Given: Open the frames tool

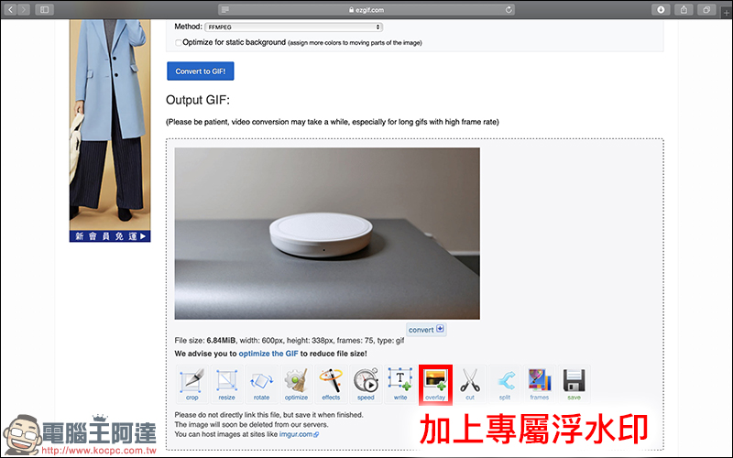Looking at the screenshot, I should point(540,384).
